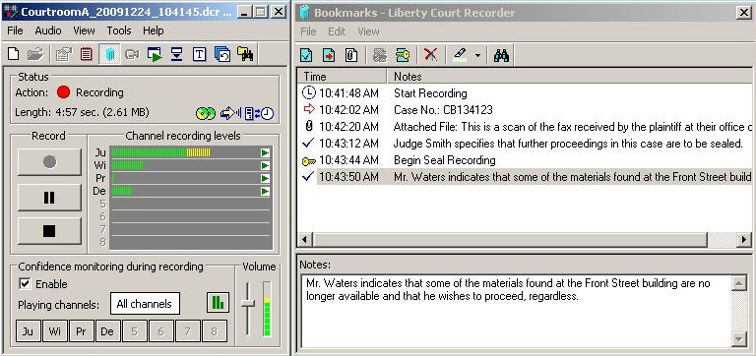Select the Begin Seal Recording bookmark

[524, 160]
